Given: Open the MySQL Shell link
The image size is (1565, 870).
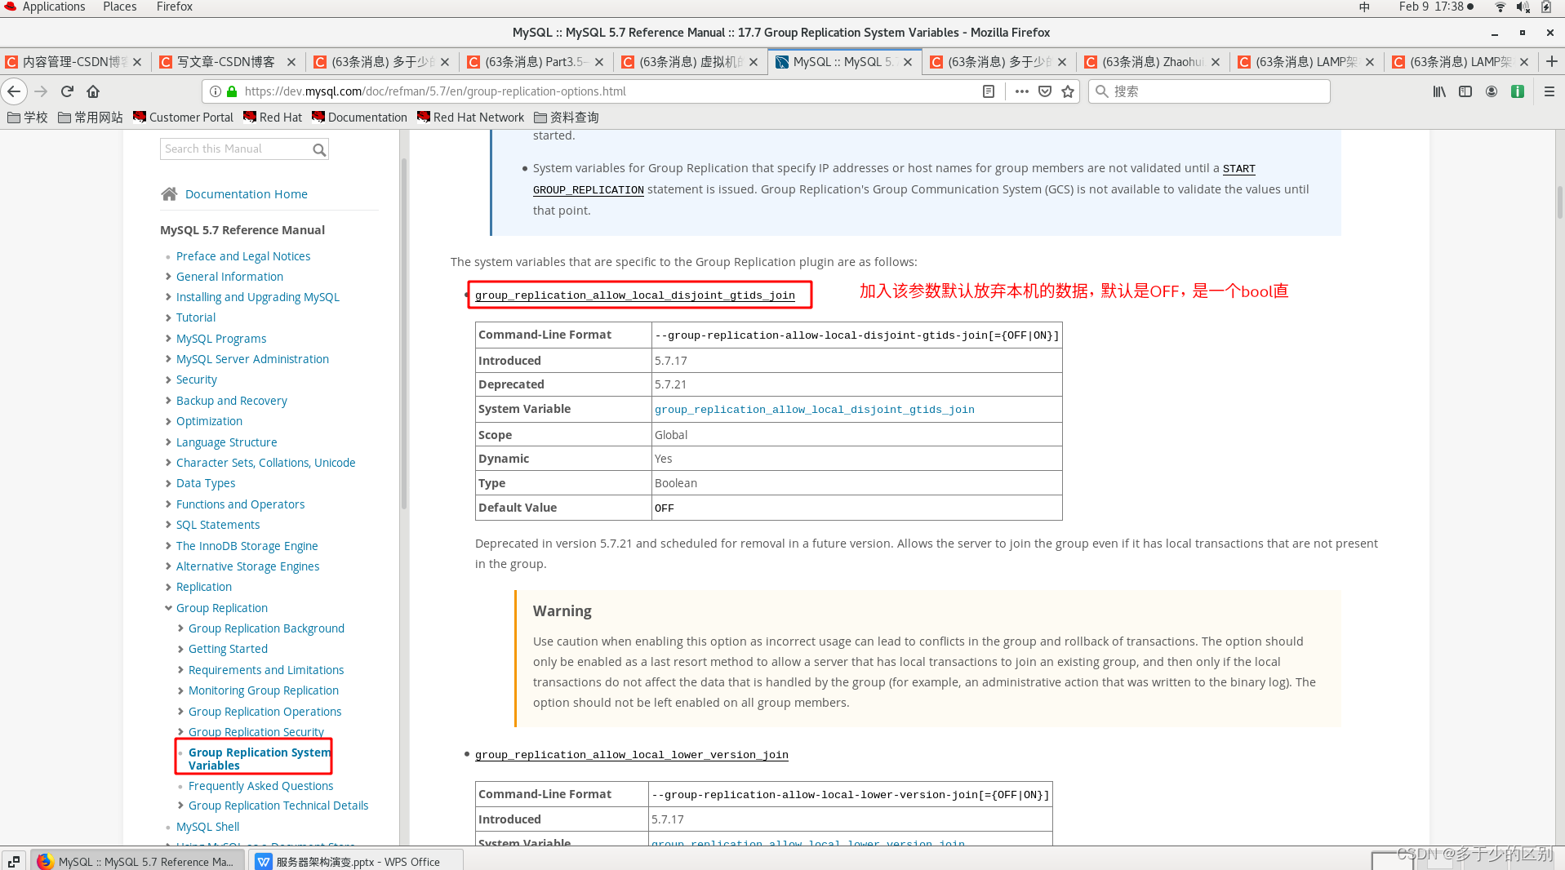Looking at the screenshot, I should coord(208,827).
